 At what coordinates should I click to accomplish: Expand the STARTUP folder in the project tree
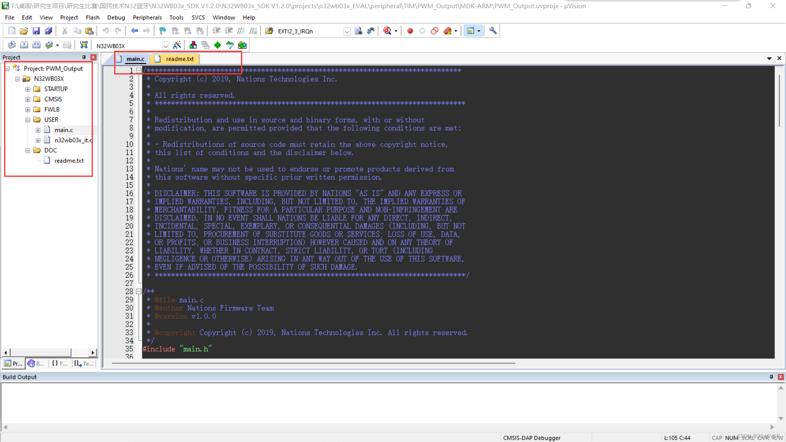(27, 89)
